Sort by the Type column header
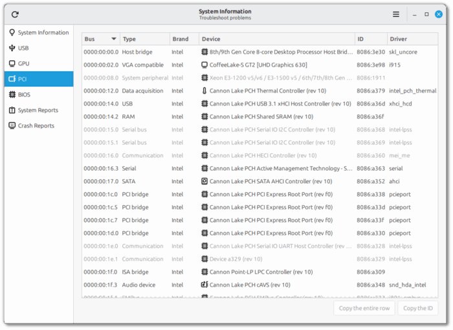 pyautogui.click(x=144, y=39)
